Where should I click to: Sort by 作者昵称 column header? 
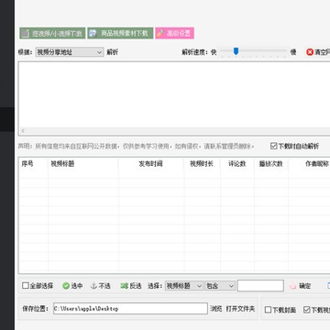click(x=309, y=164)
